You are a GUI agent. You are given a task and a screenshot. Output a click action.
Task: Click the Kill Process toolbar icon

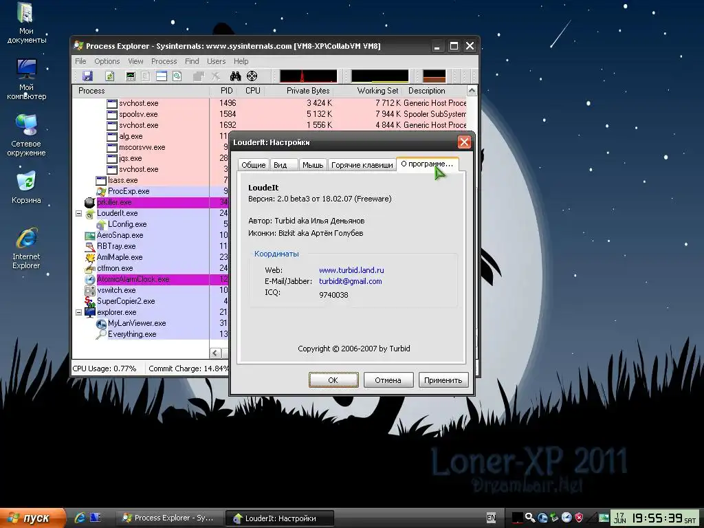216,76
